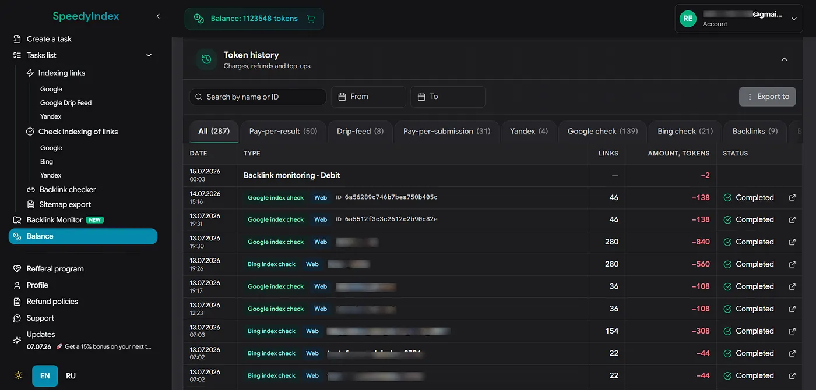This screenshot has width=816, height=390.
Task: Expand the Tasks list chevron
Action: [149, 55]
